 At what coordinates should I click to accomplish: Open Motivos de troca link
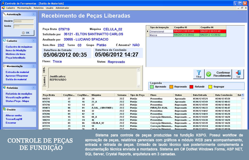15,54
